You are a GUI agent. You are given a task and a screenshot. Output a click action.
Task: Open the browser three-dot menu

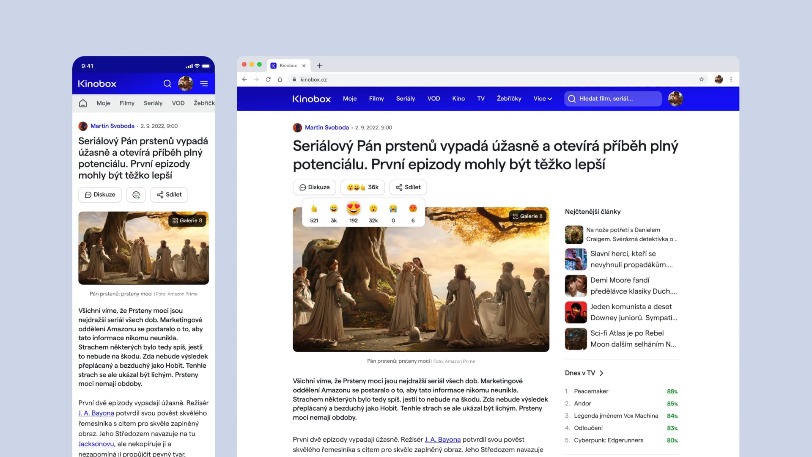pyautogui.click(x=731, y=80)
